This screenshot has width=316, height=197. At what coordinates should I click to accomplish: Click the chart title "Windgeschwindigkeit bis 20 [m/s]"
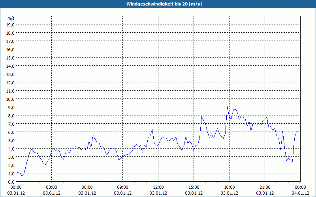(164, 4)
